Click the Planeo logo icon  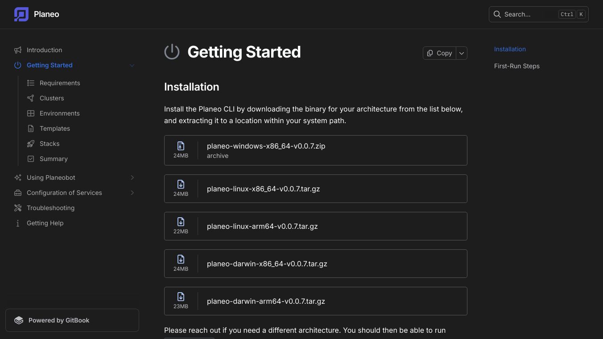(x=21, y=14)
